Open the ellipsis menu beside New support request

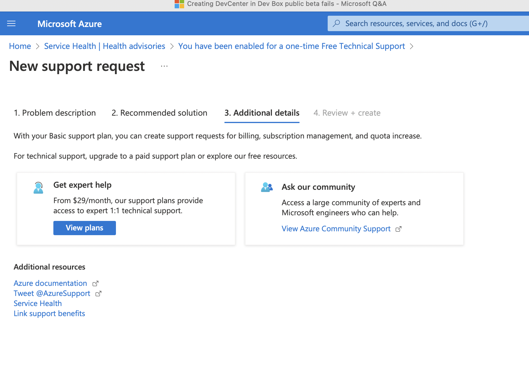pyautogui.click(x=164, y=66)
